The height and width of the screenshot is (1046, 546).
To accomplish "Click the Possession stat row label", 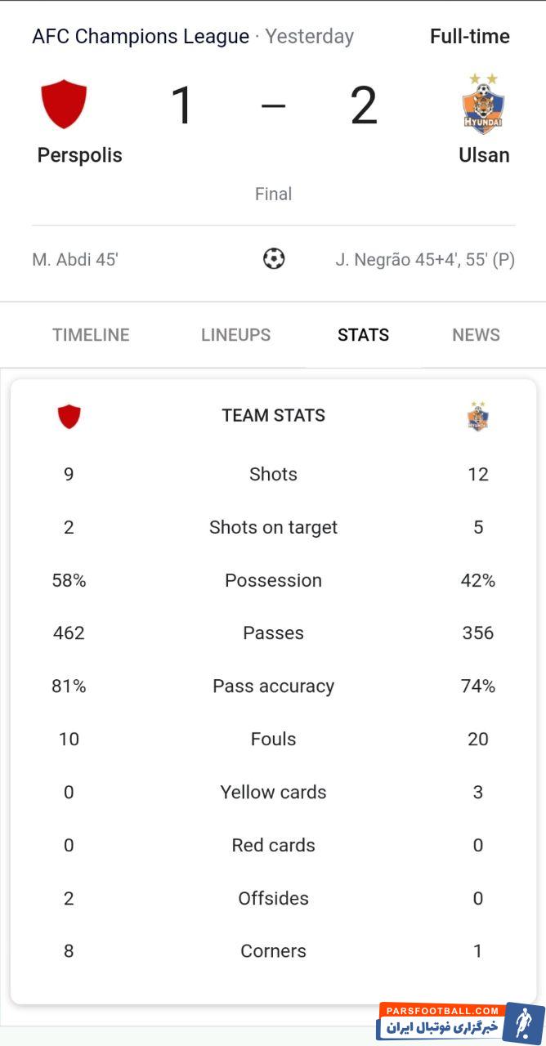I will [x=273, y=580].
